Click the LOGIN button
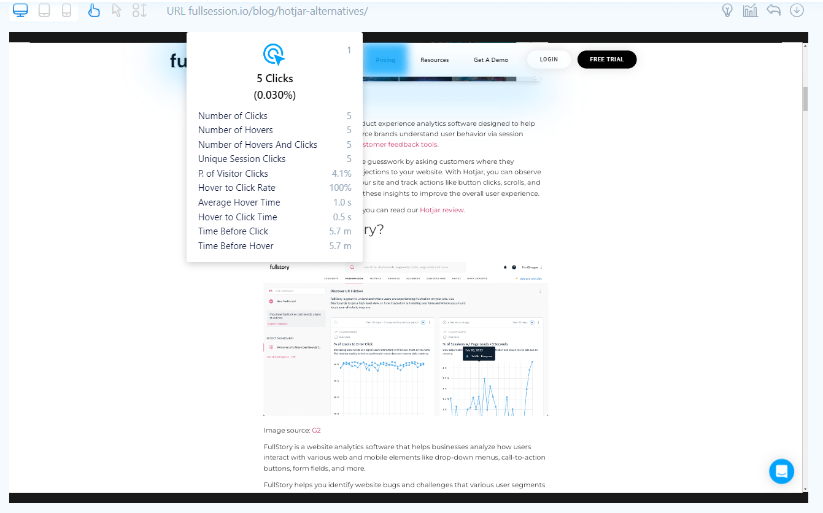823x513 pixels. coord(549,59)
